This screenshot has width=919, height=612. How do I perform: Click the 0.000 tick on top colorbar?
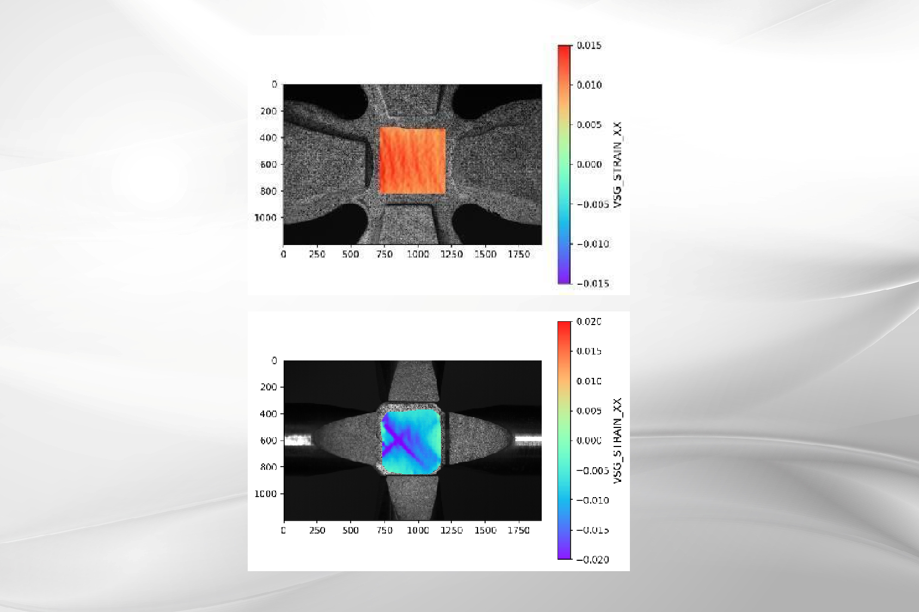(x=589, y=164)
